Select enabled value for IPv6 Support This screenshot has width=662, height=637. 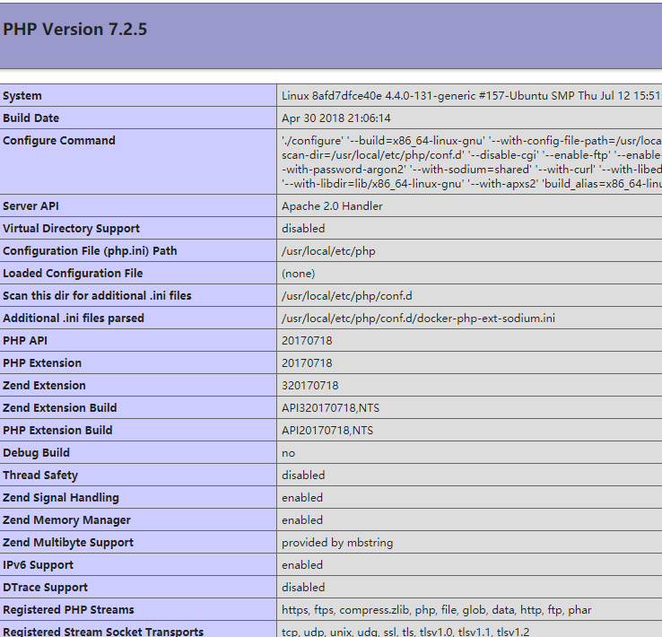[302, 565]
